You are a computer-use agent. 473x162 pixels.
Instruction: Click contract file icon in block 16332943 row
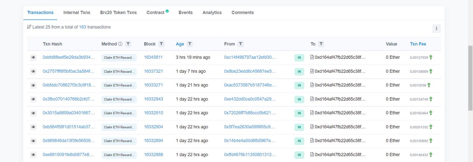click(312, 99)
